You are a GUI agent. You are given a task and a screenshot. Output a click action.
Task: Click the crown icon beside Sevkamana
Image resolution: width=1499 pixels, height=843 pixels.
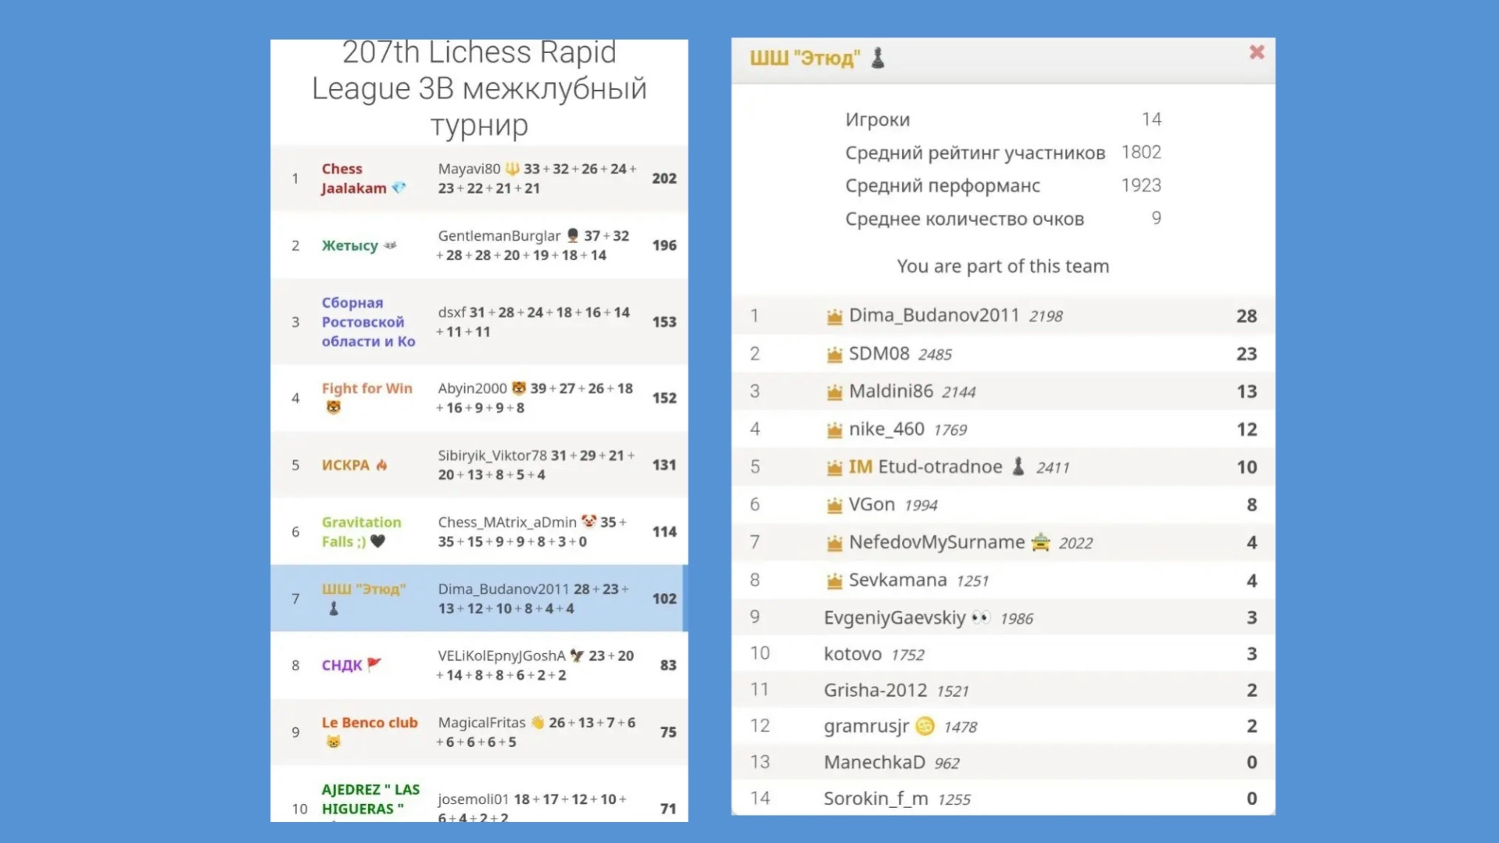point(834,580)
